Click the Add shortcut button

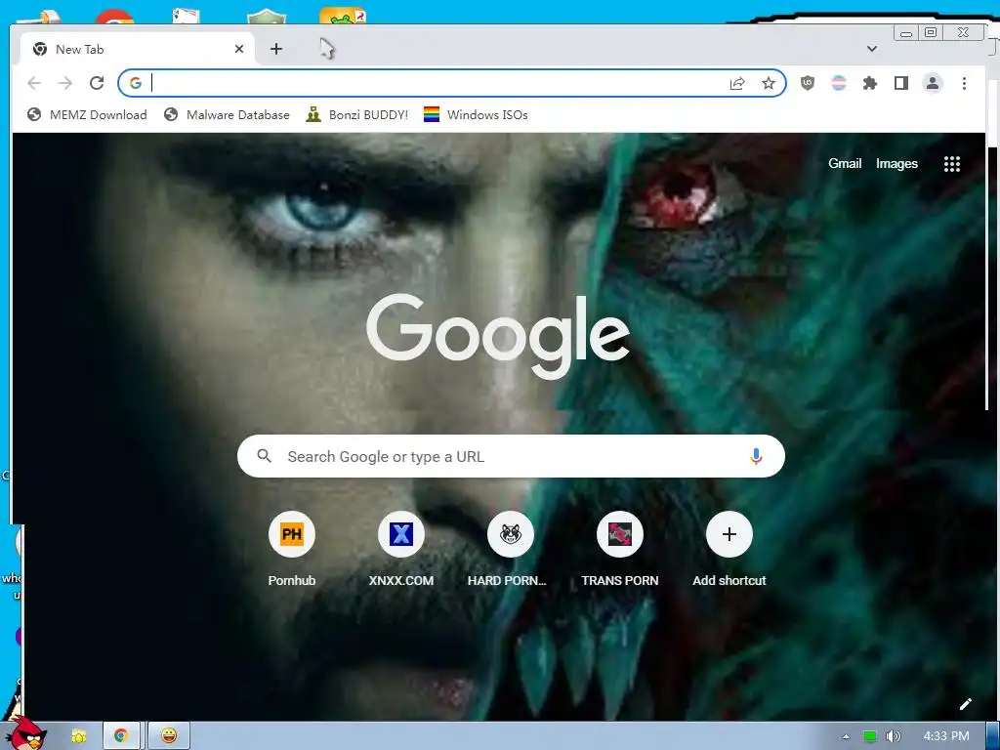coord(729,549)
